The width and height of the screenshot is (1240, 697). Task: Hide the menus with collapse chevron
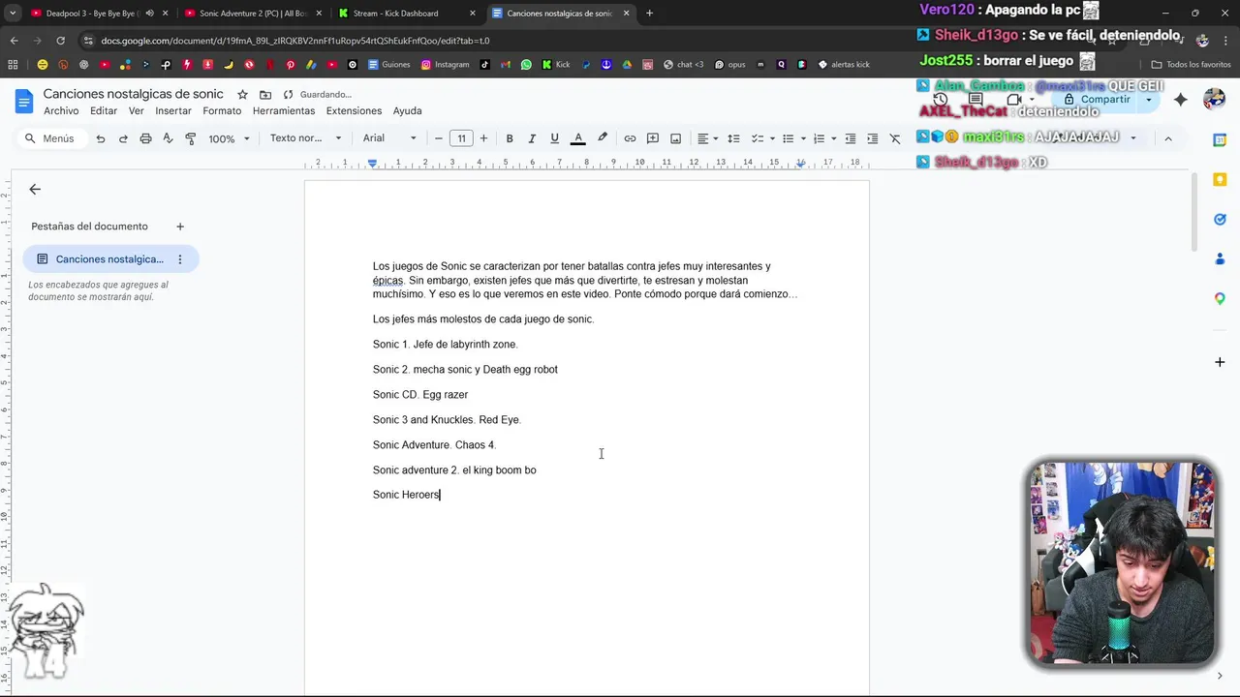pos(1167,138)
